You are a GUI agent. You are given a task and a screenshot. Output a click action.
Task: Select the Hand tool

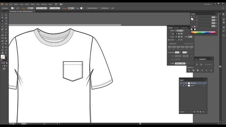point(2,53)
